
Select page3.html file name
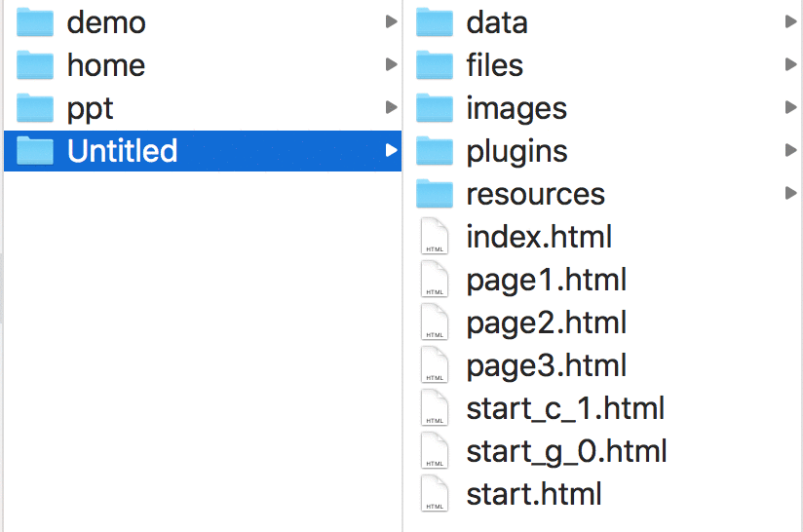point(546,366)
